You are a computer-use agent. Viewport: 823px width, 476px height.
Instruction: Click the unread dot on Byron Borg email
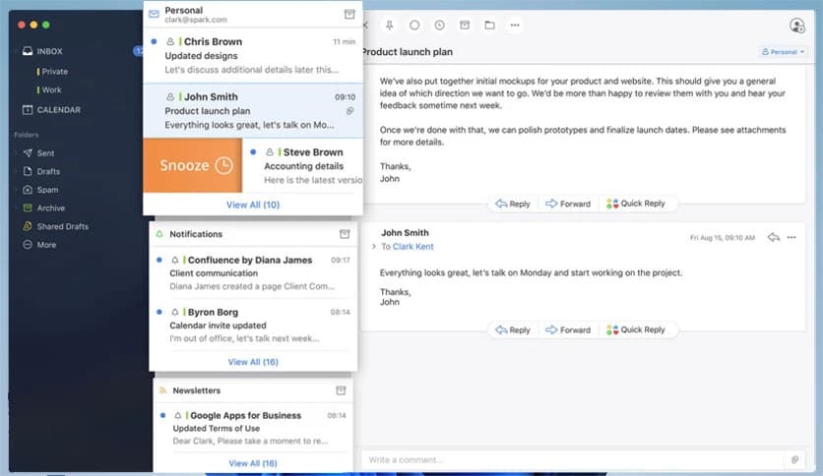pos(159,312)
